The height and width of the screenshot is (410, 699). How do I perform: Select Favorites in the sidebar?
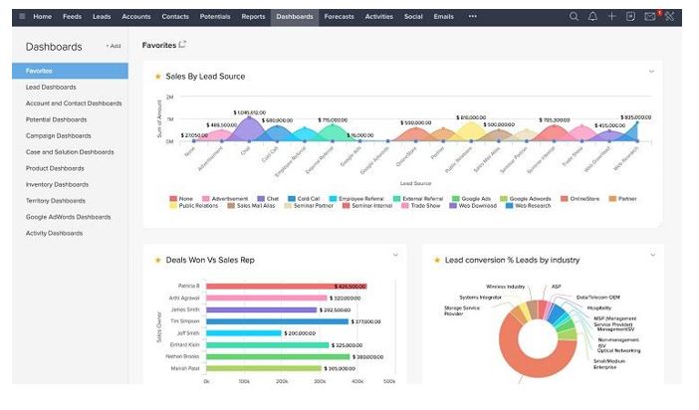70,71
